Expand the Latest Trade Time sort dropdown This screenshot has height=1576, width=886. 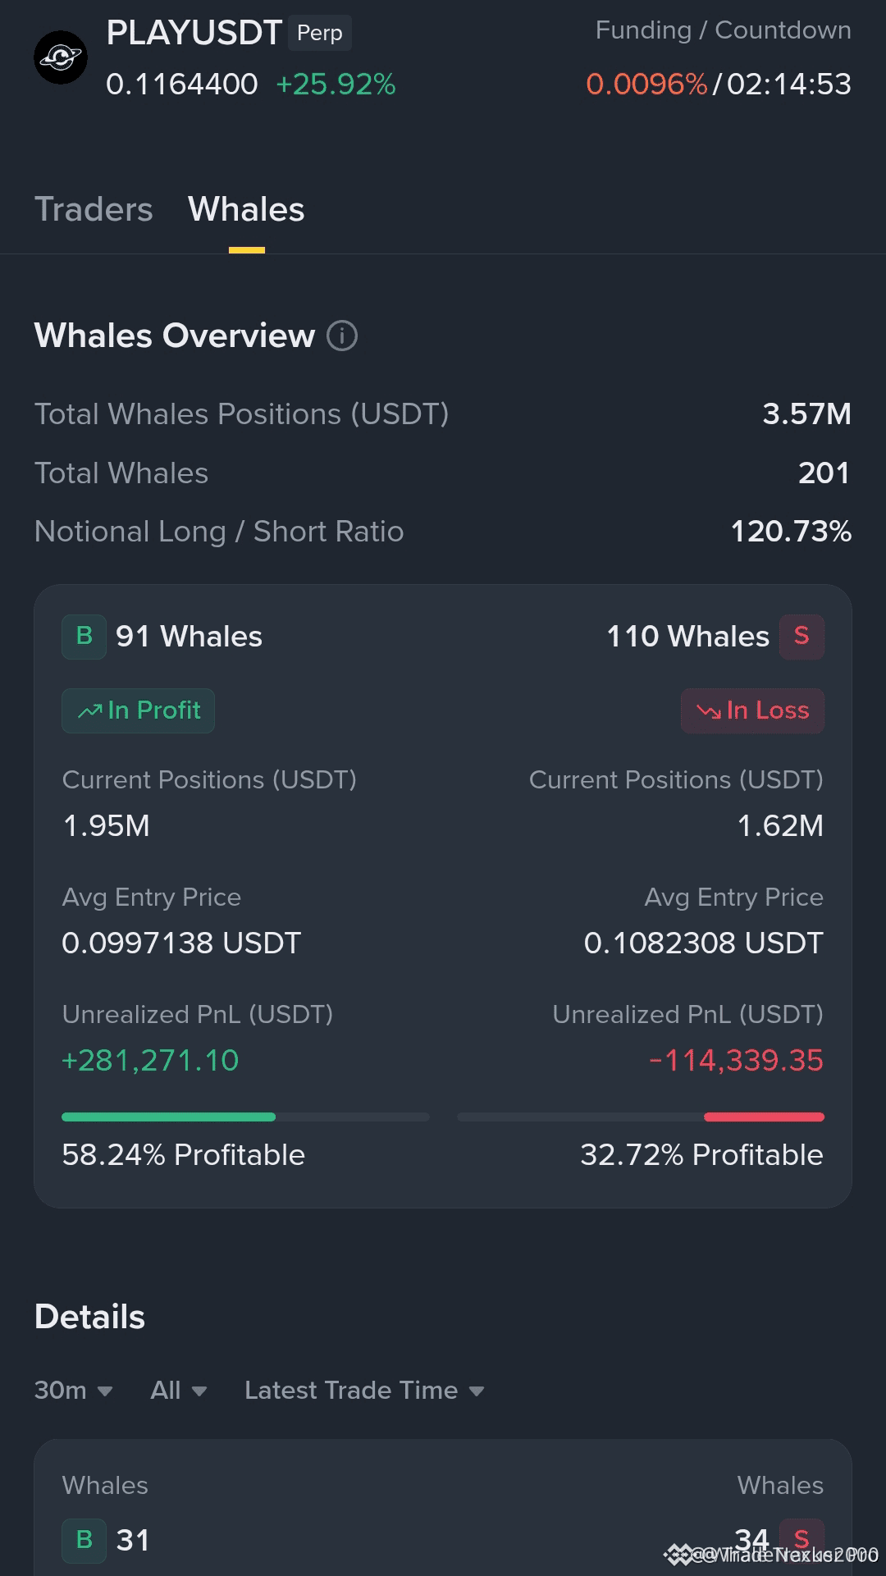364,1391
